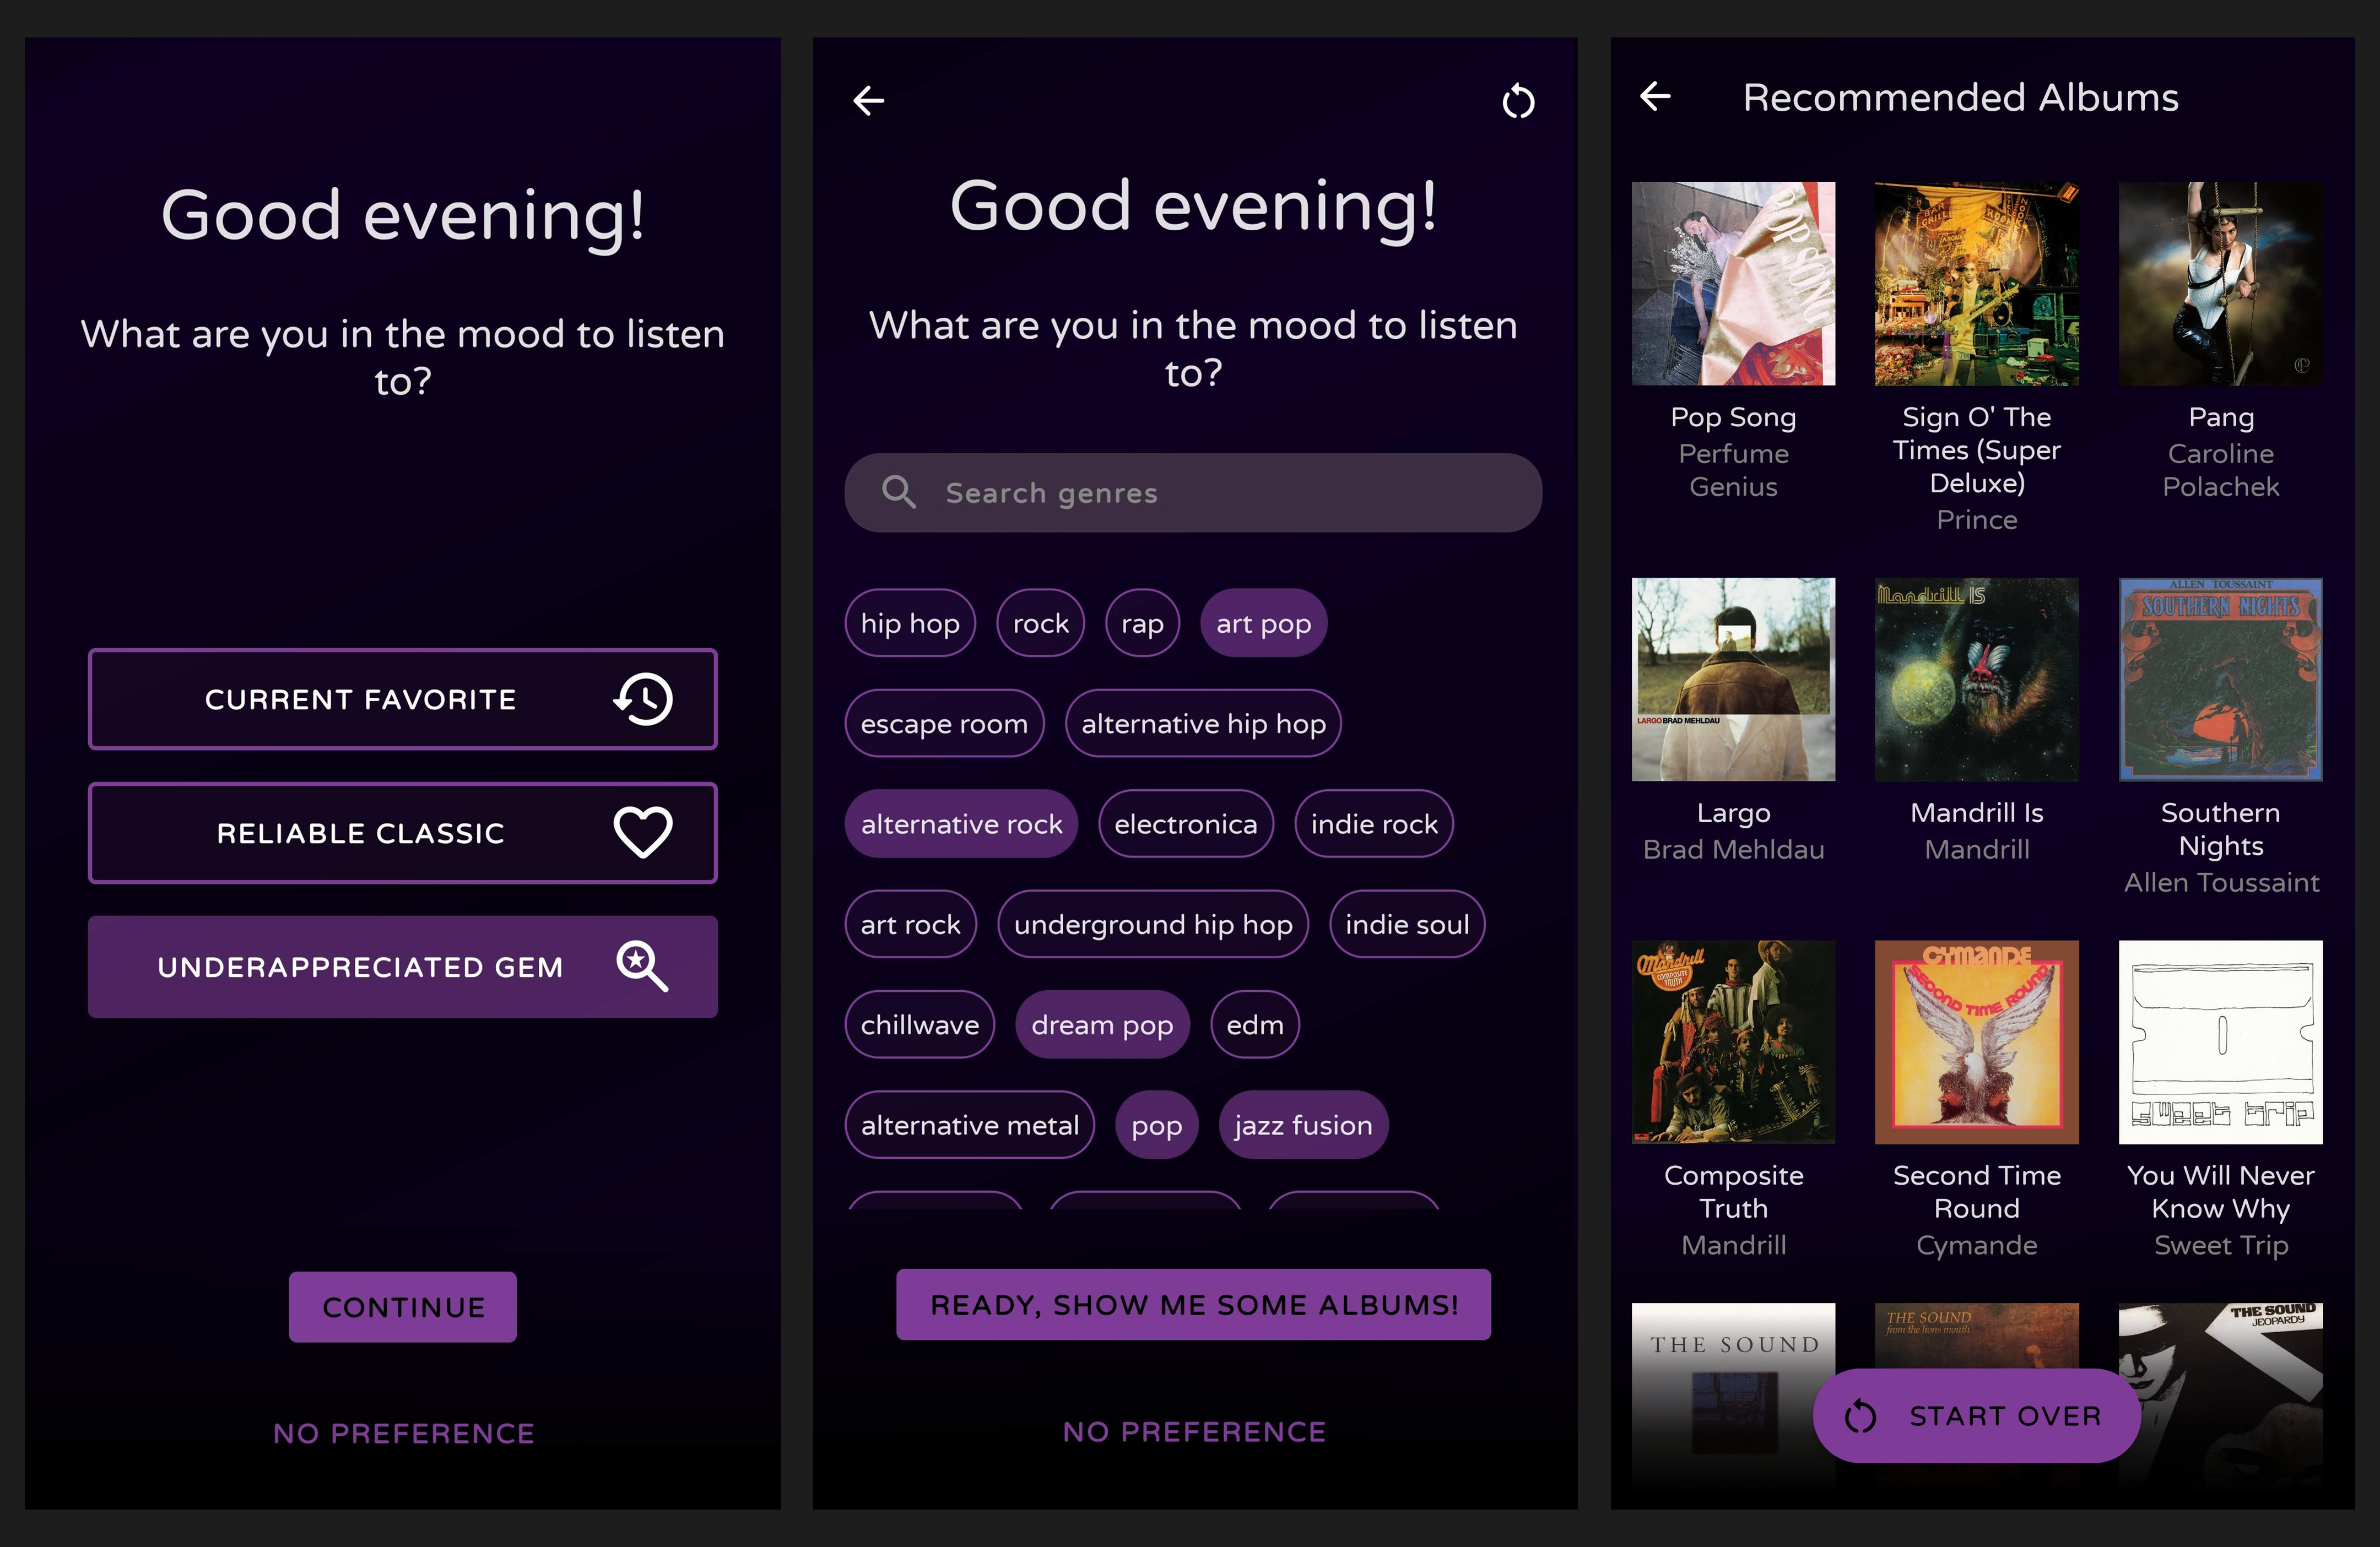Select the chillwave genre tag
Viewport: 2380px width, 1547px height.
[919, 1023]
